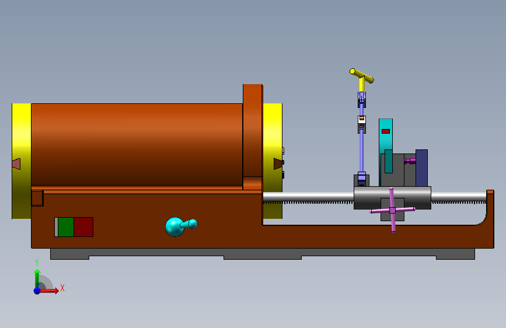Click the white coupling block on the blue rod
The height and width of the screenshot is (328, 506).
[362, 120]
